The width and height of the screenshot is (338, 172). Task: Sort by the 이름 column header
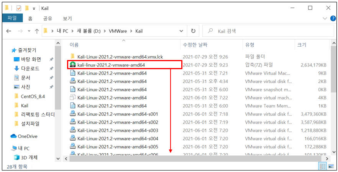point(74,45)
